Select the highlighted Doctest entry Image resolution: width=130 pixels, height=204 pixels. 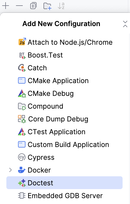[64, 183]
